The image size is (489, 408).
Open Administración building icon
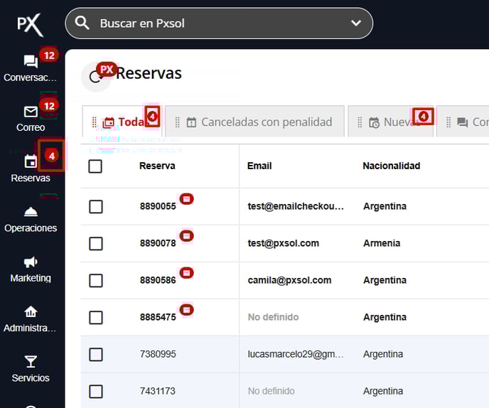click(31, 312)
